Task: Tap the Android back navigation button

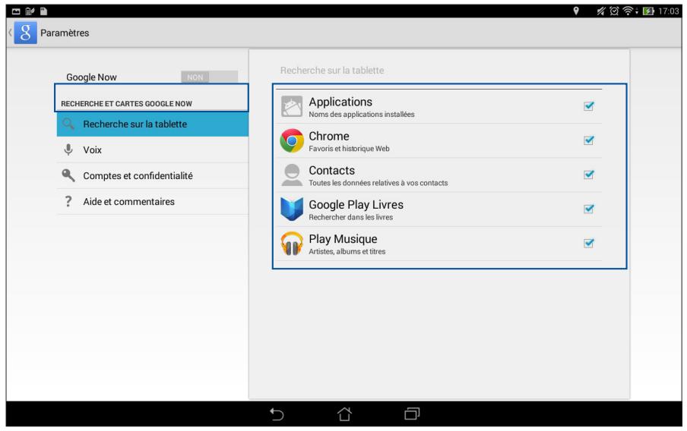Action: coord(277,414)
